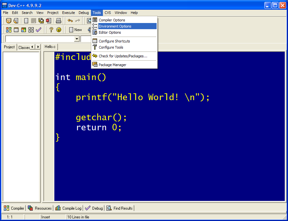Click the Undo arrow icon
Image resolution: width=288 pixels, height=221 pixels.
click(x=70, y=21)
